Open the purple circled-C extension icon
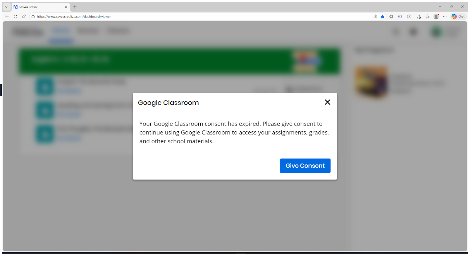468x254 pixels. coord(400,17)
